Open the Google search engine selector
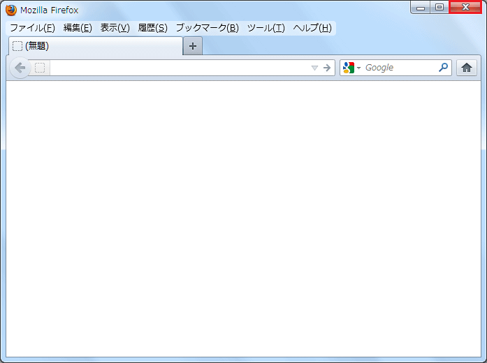Viewport: 487px width, 363px height. (351, 68)
